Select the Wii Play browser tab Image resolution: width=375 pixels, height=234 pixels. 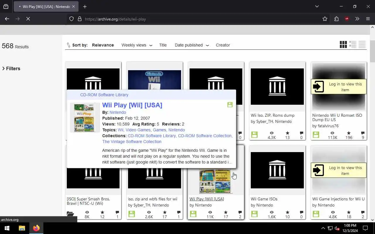(46, 6)
